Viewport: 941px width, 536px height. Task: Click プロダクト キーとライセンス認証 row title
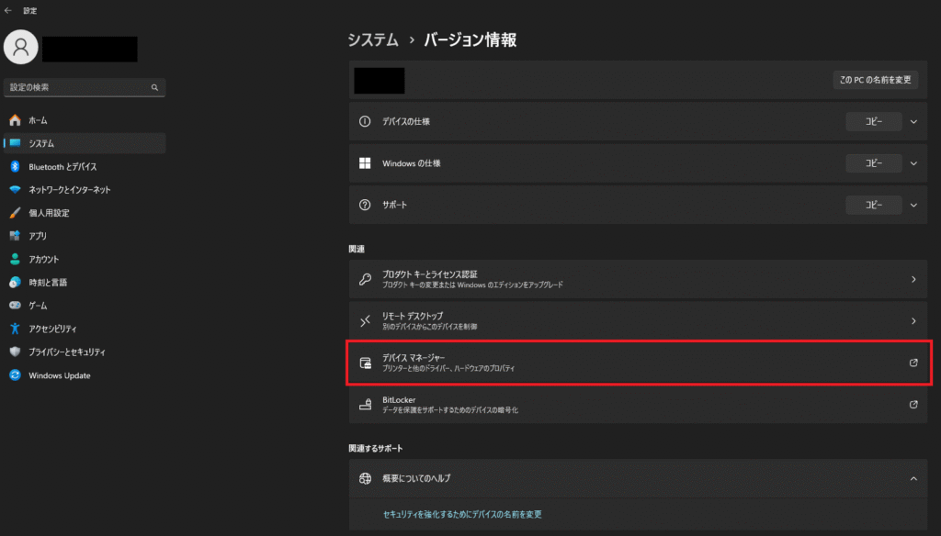click(430, 274)
